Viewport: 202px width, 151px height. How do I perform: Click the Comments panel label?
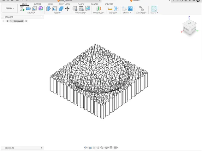[9, 148]
